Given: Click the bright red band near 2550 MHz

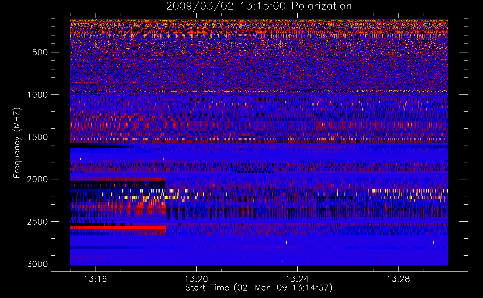Looking at the screenshot, I should pyautogui.click(x=118, y=227).
